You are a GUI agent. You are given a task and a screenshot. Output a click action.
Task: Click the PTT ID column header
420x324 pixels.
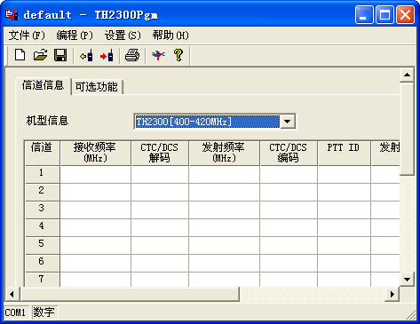click(344, 153)
